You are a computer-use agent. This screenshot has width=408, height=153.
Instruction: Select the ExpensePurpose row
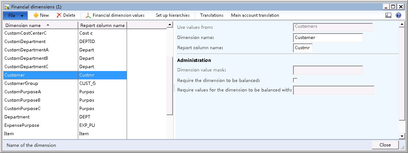point(65,125)
